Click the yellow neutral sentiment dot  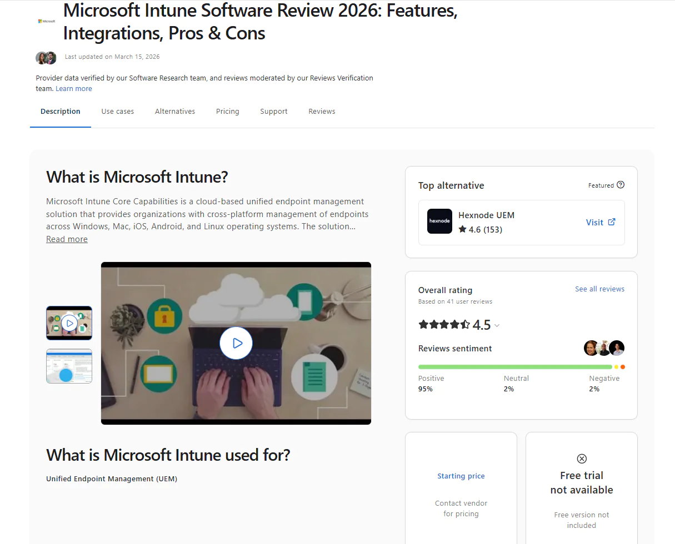[616, 367]
